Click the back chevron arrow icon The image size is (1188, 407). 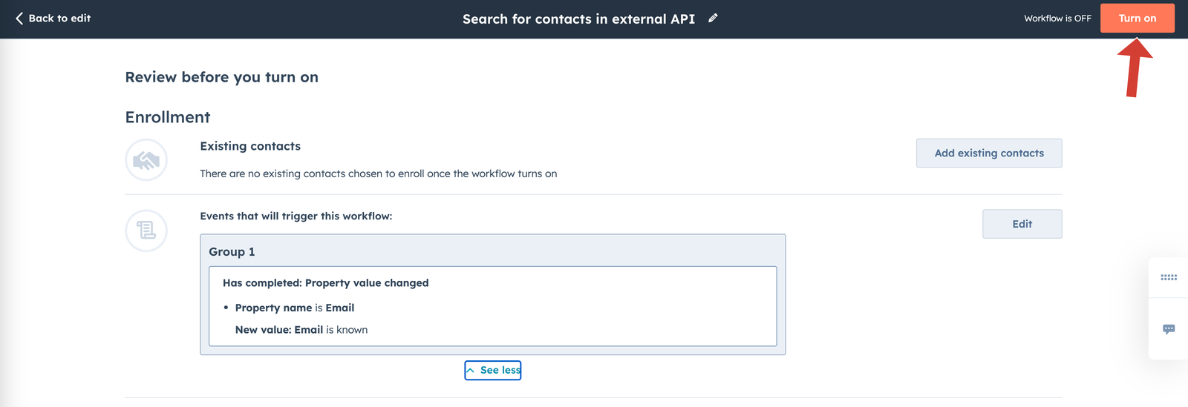coord(19,19)
